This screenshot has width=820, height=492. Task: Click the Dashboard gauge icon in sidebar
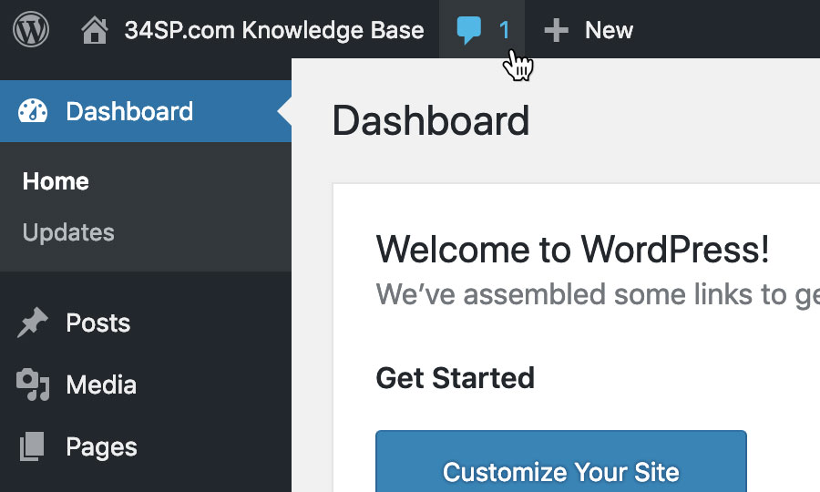click(x=33, y=111)
